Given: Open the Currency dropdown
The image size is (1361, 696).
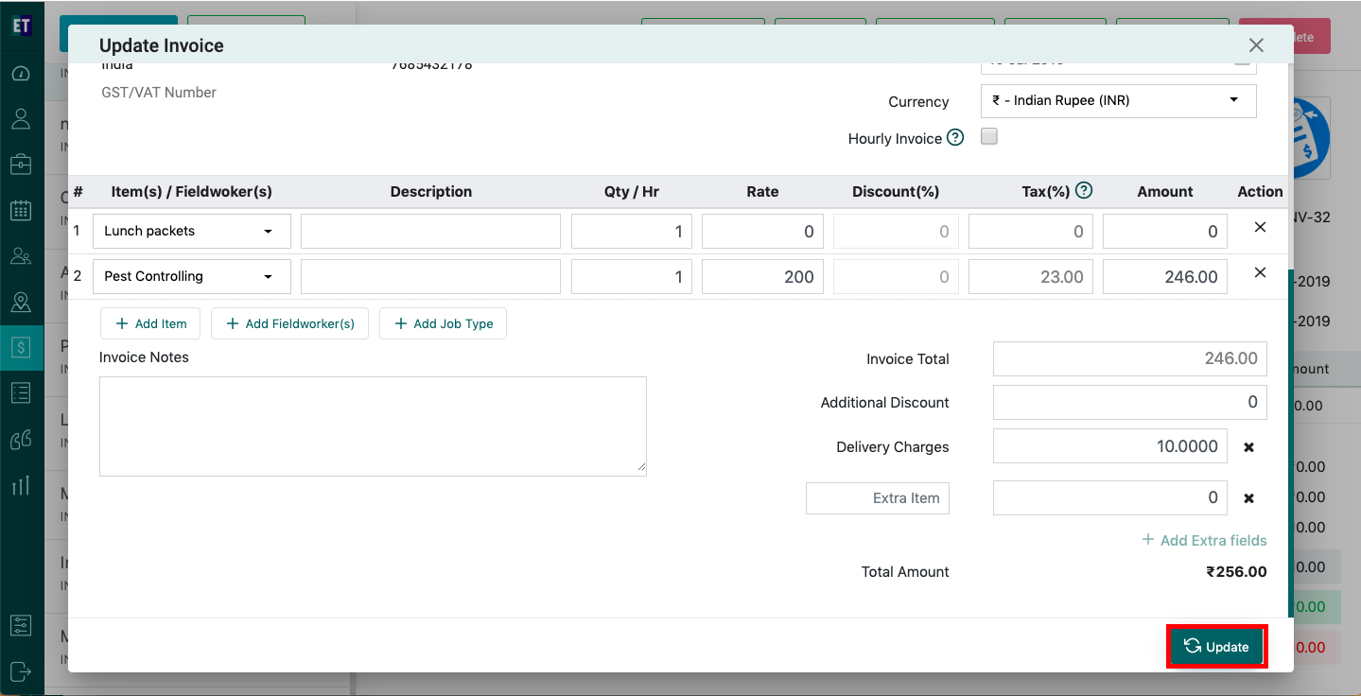Looking at the screenshot, I should (x=1119, y=100).
